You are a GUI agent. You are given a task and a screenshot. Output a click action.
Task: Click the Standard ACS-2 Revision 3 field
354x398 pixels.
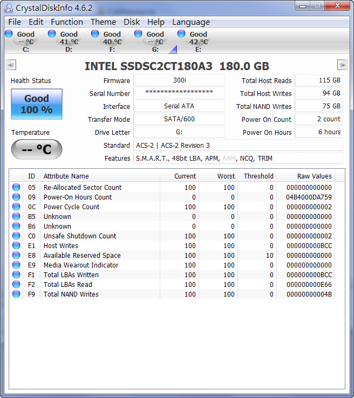(238, 145)
